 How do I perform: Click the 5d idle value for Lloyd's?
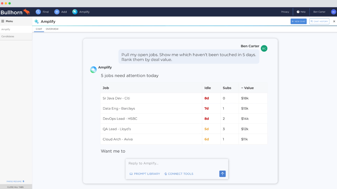coord(206,129)
